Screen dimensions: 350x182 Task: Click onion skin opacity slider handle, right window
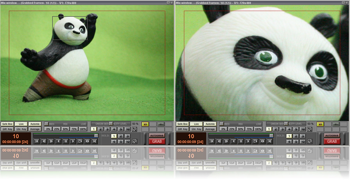tap(286, 124)
